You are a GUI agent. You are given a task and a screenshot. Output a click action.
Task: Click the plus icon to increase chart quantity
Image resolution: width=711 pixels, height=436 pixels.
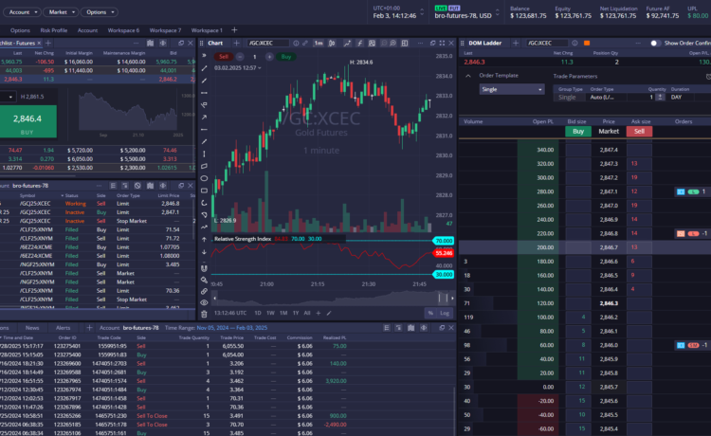[267, 57]
